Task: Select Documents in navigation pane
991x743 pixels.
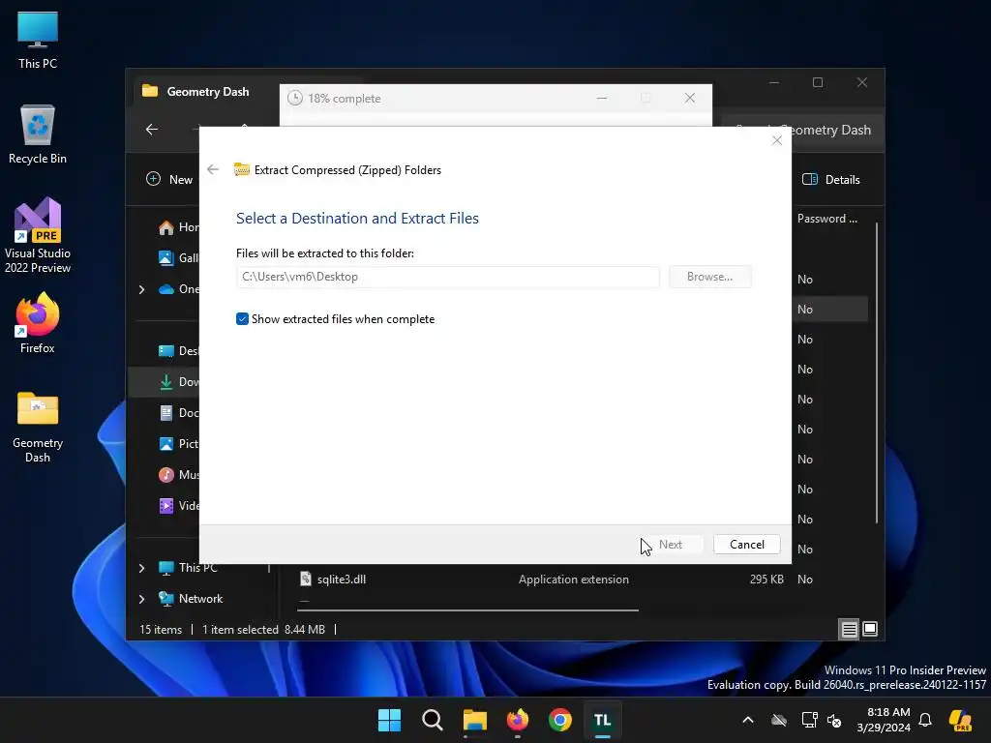Action: tap(179, 412)
